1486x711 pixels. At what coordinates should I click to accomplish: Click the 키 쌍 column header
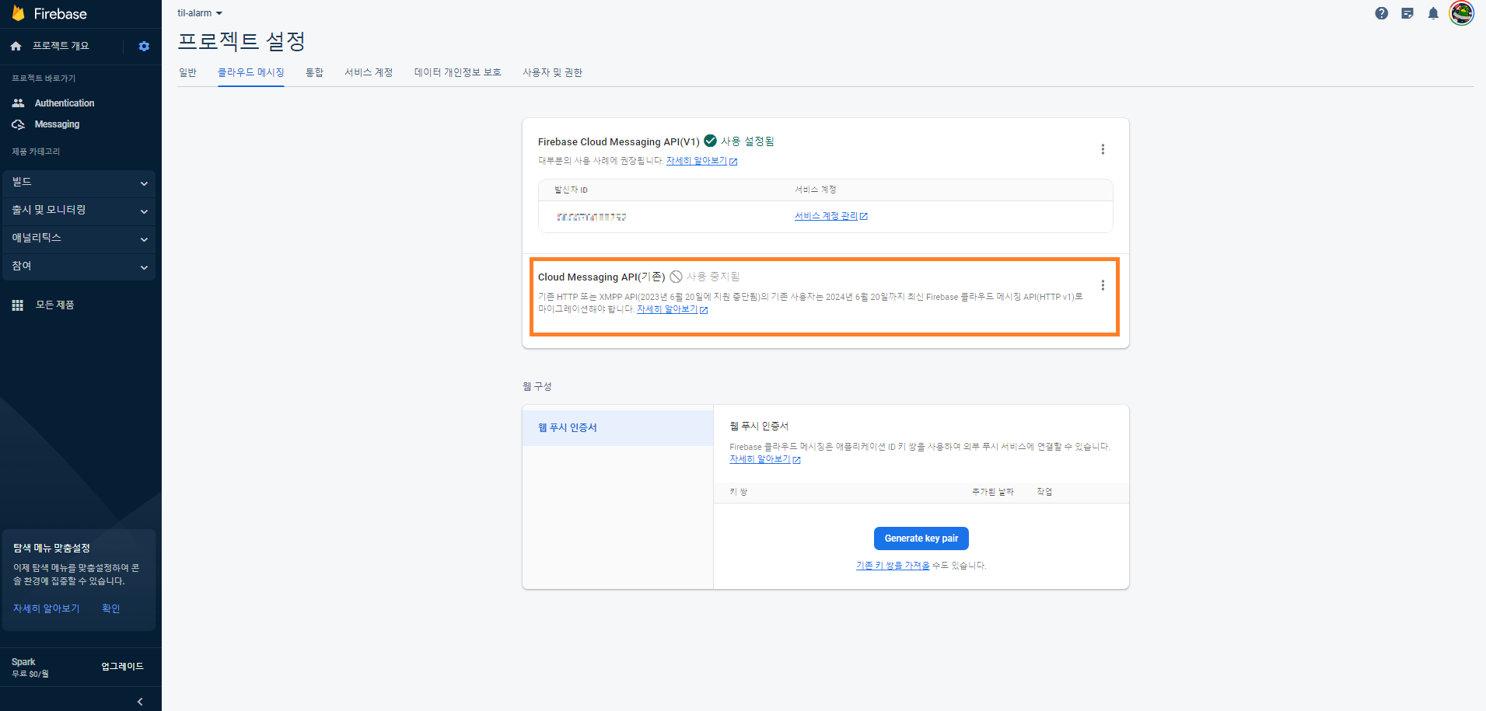[x=739, y=492]
